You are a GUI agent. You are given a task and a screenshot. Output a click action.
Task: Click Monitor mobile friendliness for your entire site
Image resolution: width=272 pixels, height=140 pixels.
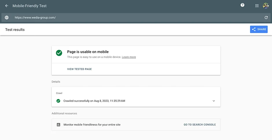pyautogui.click(x=92, y=125)
